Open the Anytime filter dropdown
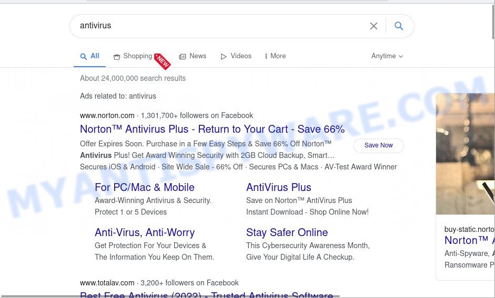Screen dimensions: 495x298 coord(387,56)
